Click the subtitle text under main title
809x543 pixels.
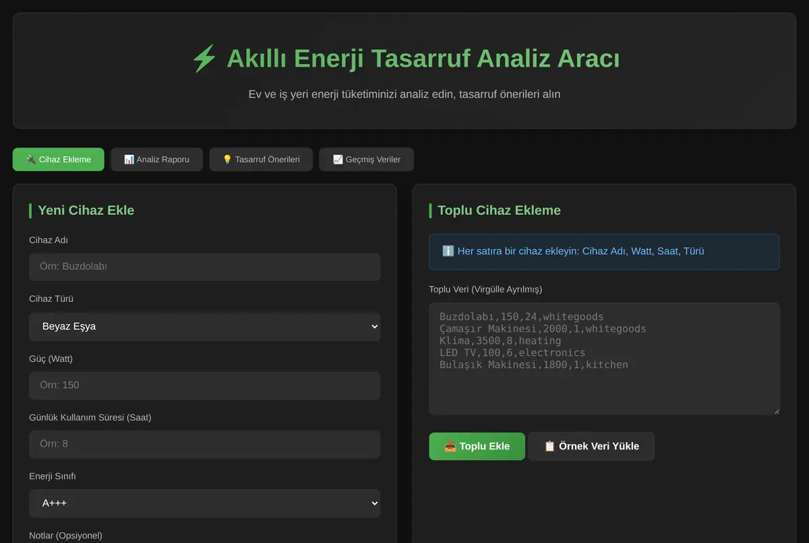tap(404, 94)
